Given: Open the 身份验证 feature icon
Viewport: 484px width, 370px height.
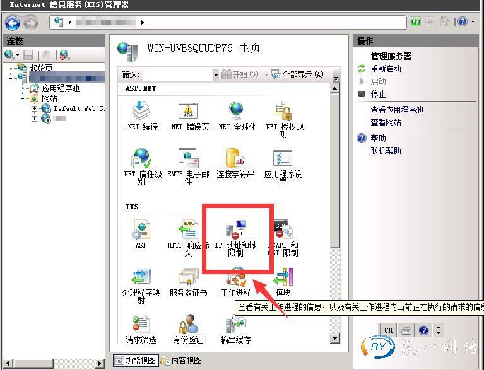Looking at the screenshot, I should coord(188,325).
